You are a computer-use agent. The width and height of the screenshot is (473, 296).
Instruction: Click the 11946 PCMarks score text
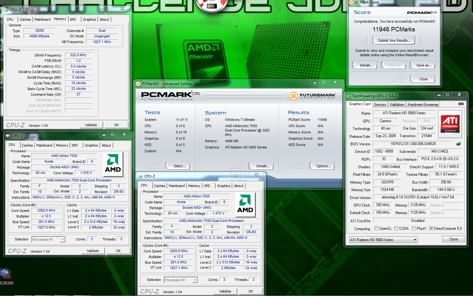click(x=393, y=30)
